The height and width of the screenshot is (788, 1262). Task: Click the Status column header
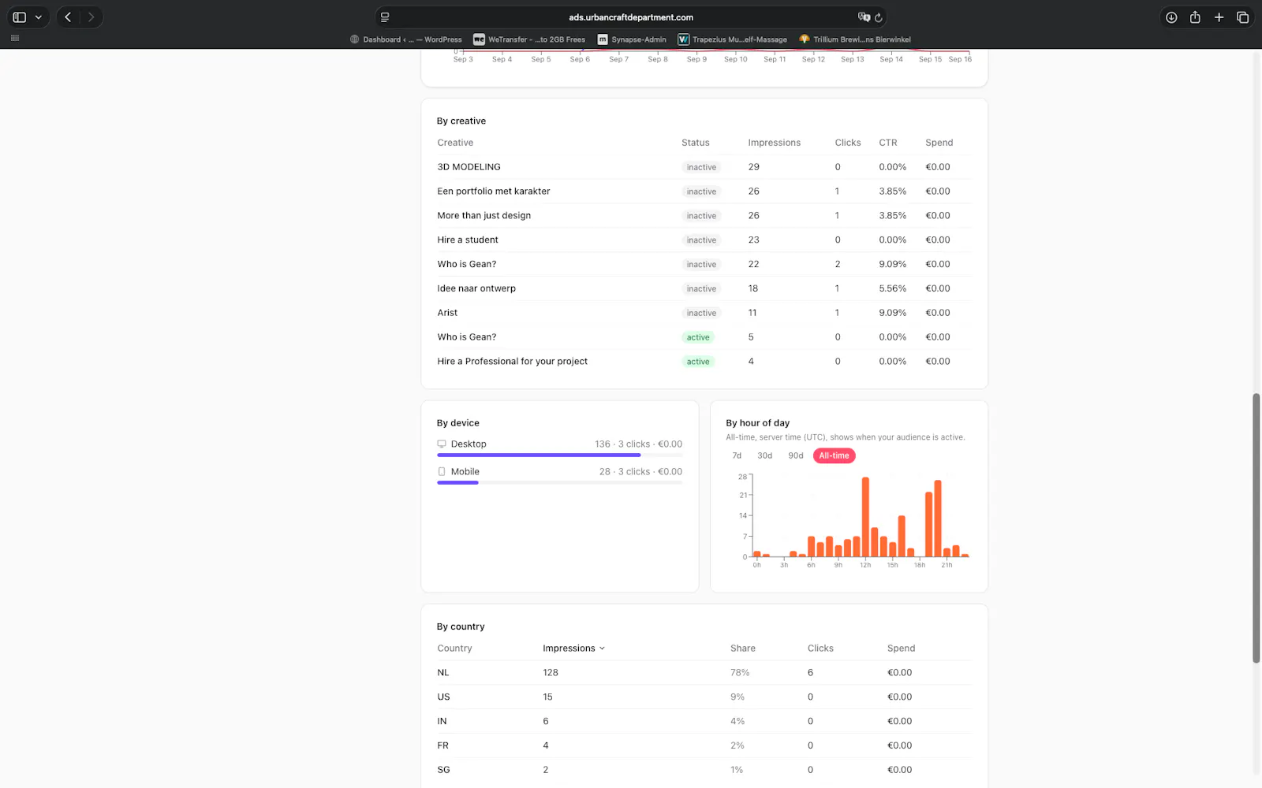pos(696,143)
